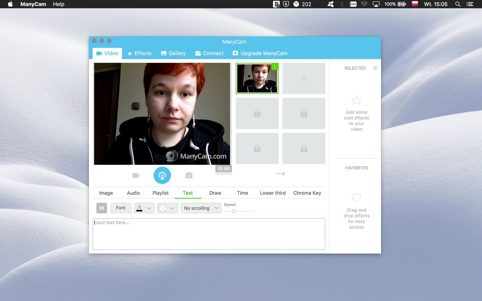This screenshot has height=301, width=482.
Task: Click the heart icon in Favorites panel
Action: pos(356,198)
